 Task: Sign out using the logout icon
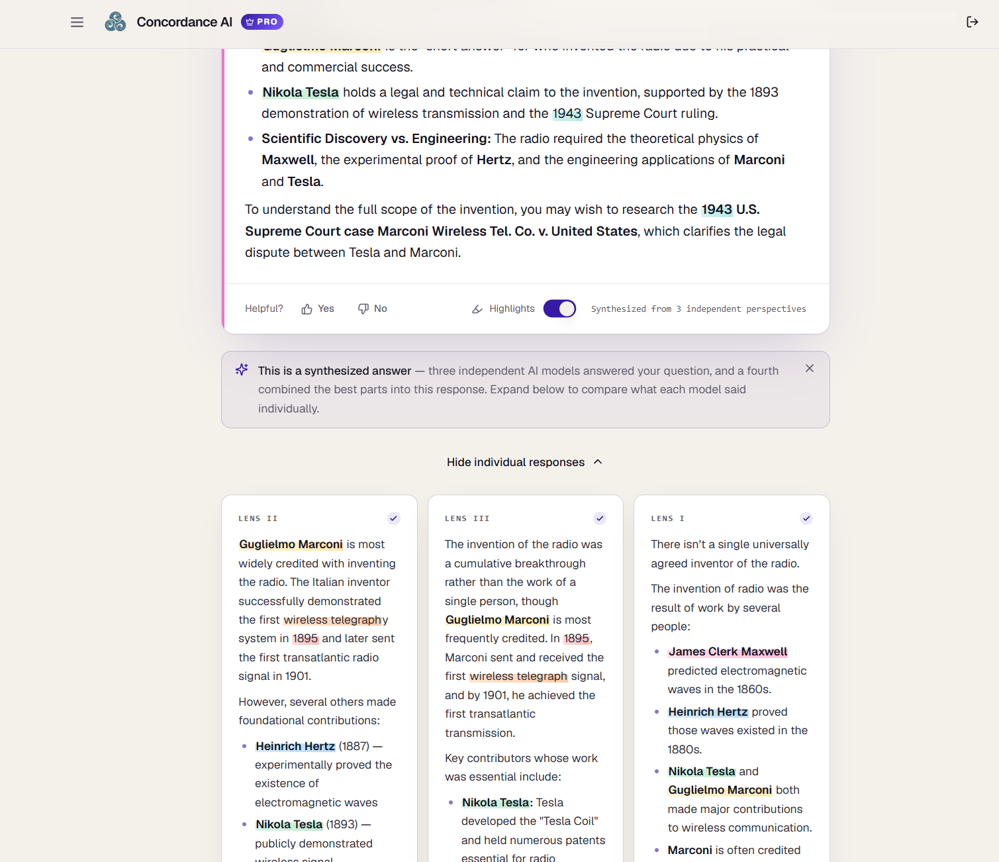pos(972,22)
